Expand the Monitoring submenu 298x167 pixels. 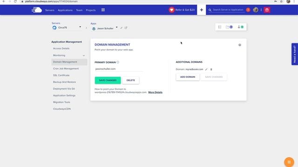84,56
